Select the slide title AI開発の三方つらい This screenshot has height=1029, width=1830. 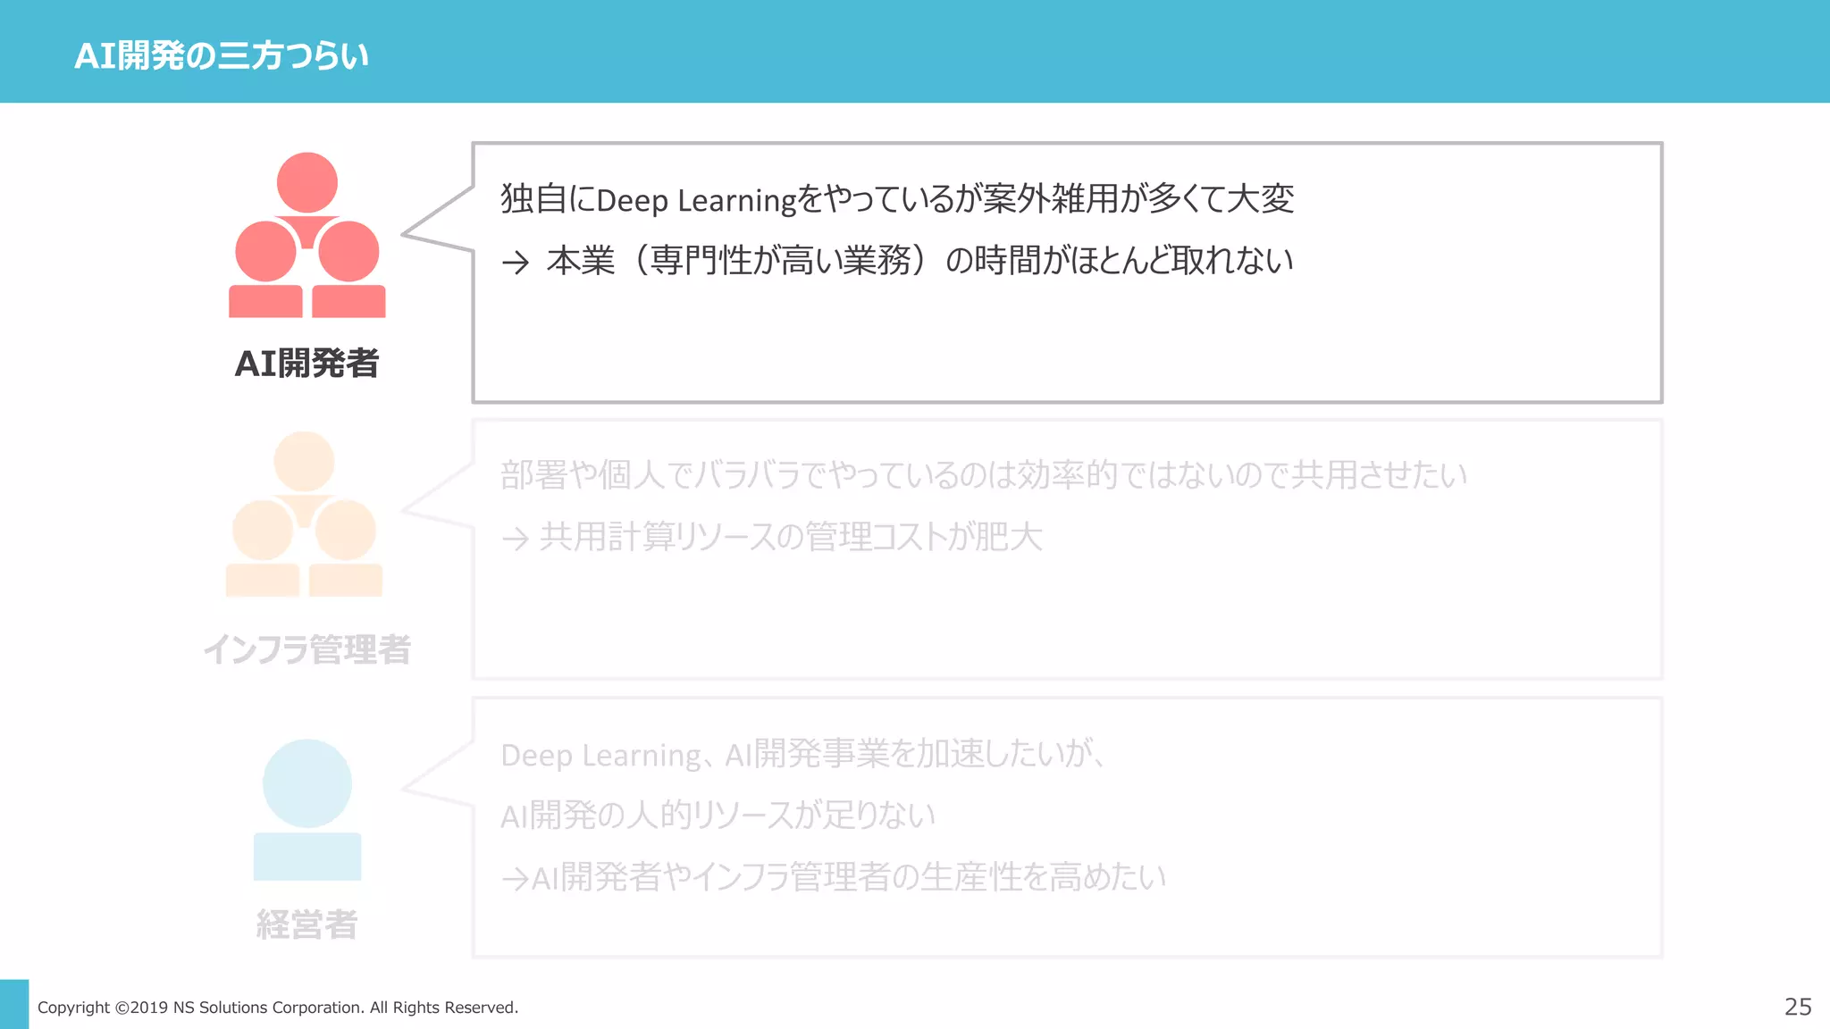222,55
